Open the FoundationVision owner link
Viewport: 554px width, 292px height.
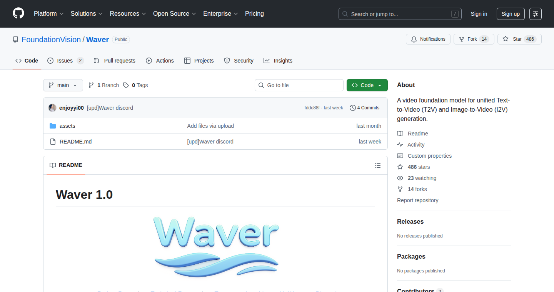(x=51, y=40)
